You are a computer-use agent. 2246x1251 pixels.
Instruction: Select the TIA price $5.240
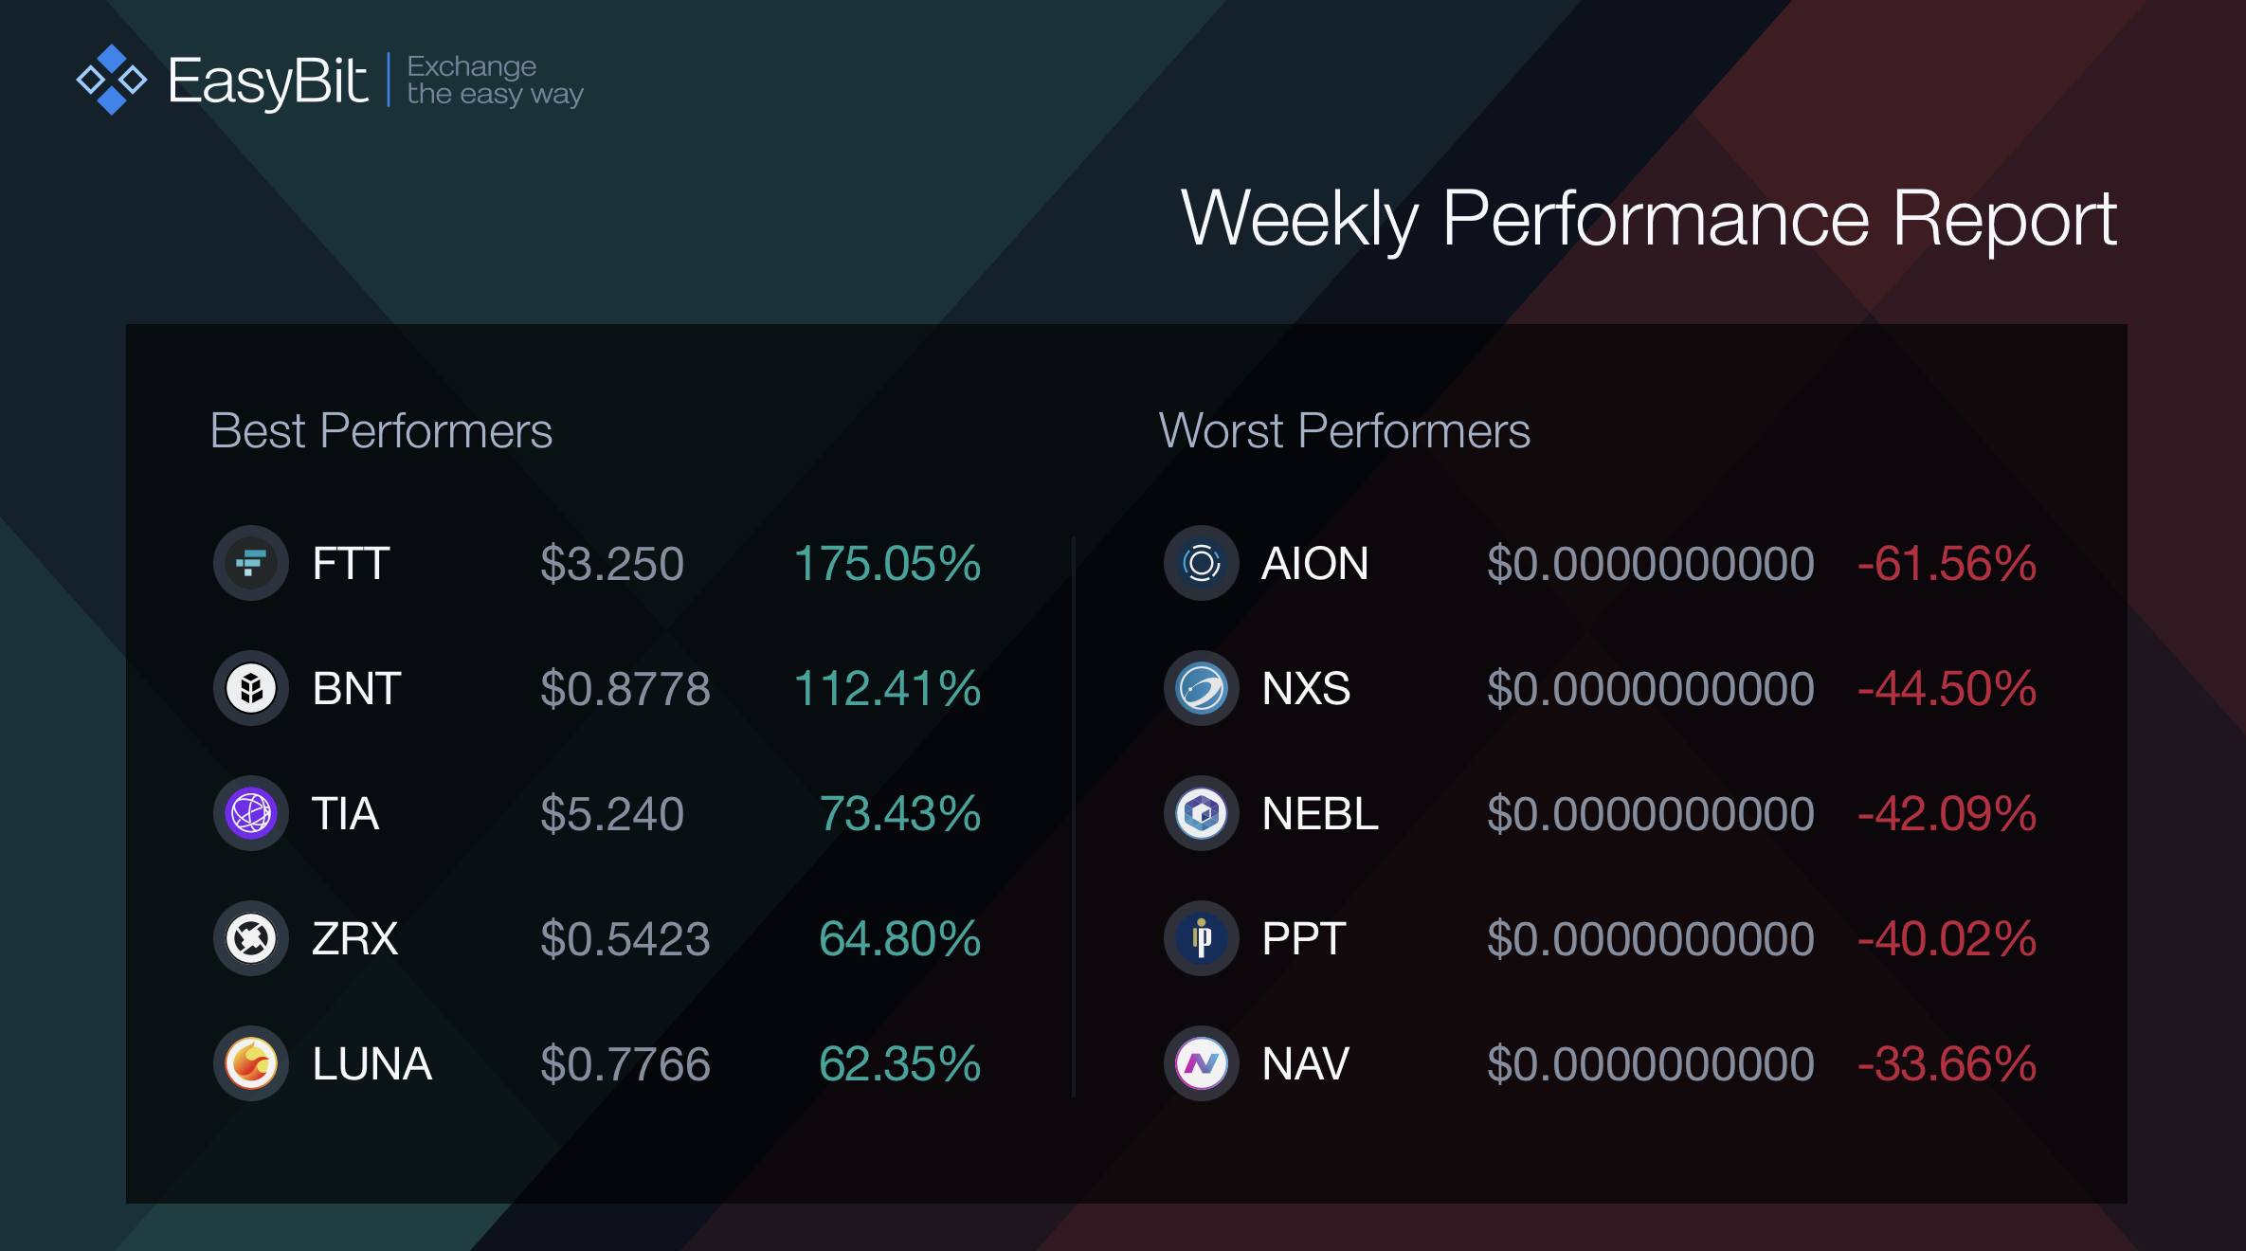[612, 813]
